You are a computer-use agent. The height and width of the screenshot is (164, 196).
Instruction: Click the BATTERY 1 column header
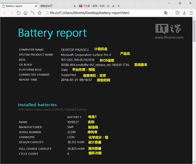74,117
